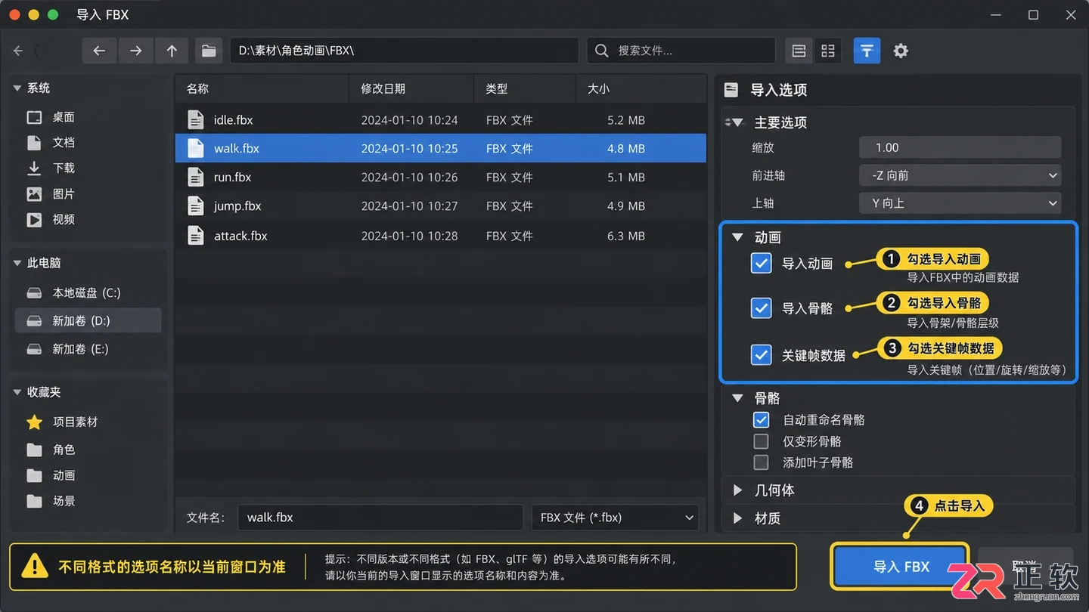Disable 自动重命名骨骼 option
Screen dimensions: 1089x612
761,420
